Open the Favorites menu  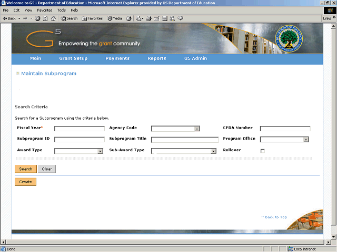point(44,10)
